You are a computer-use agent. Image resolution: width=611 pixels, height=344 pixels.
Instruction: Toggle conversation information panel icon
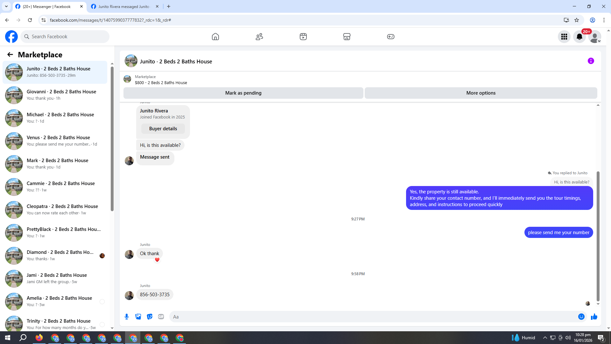(x=591, y=61)
